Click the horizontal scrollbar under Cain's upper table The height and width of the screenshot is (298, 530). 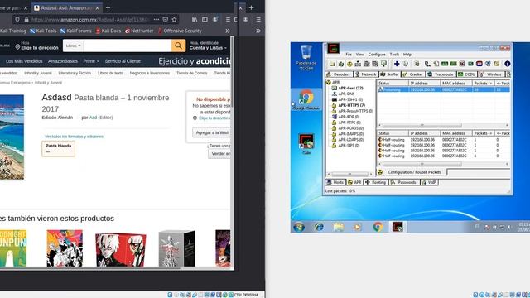coord(443,125)
